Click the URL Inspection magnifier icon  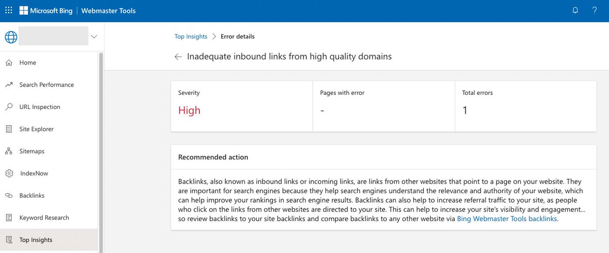9,107
